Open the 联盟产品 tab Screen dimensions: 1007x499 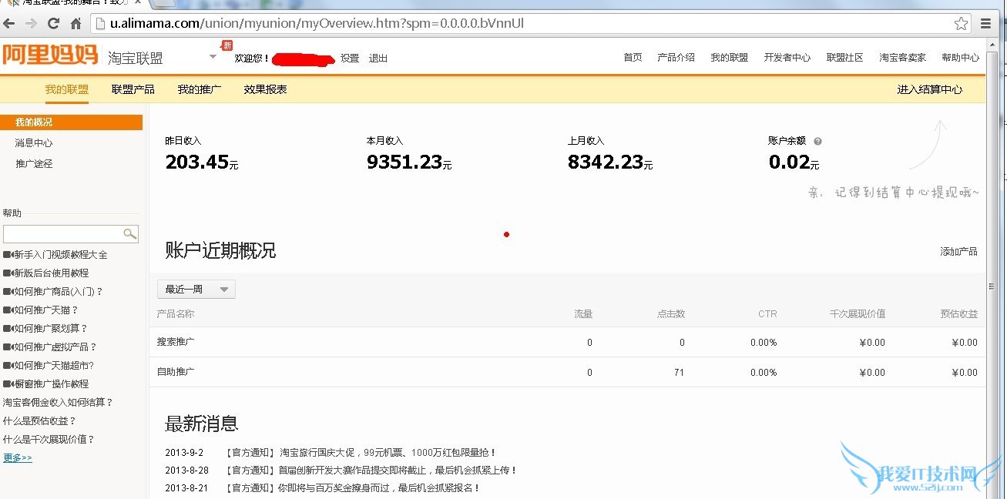click(x=133, y=89)
